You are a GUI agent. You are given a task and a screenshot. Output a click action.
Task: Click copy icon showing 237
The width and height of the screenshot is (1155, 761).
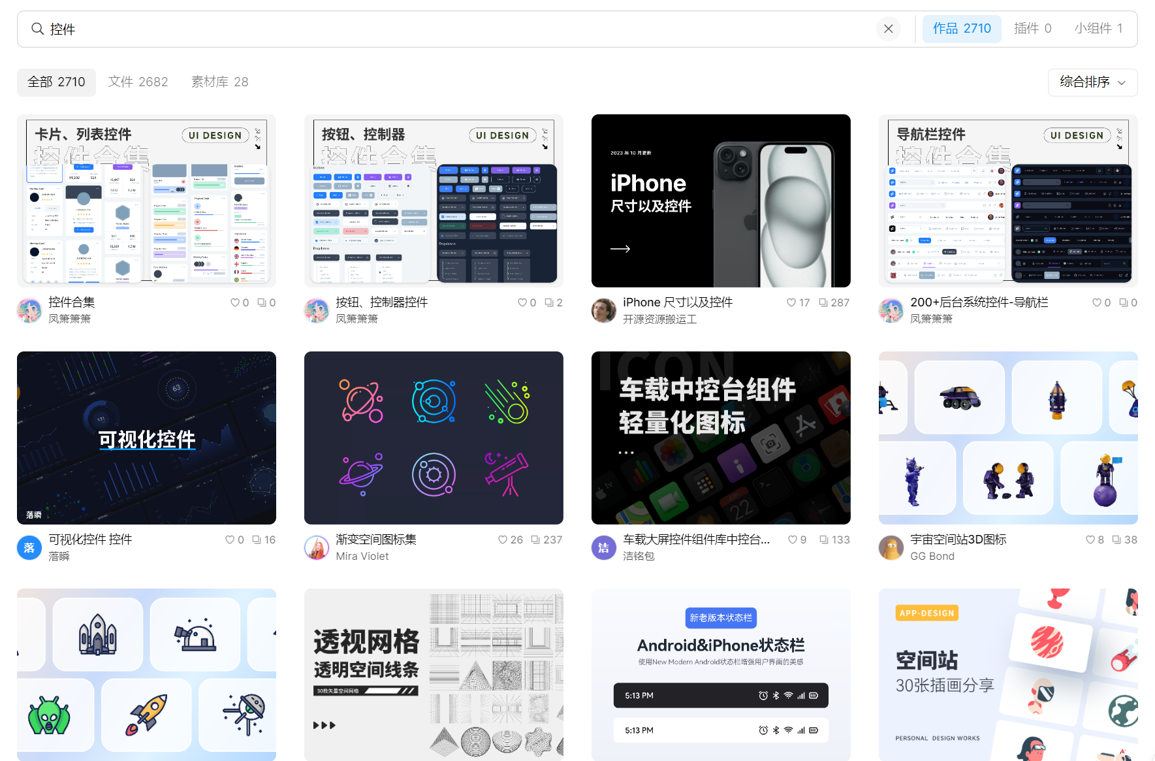pos(535,540)
